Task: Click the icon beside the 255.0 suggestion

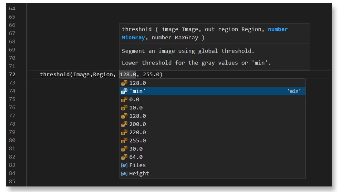Action: (x=124, y=141)
